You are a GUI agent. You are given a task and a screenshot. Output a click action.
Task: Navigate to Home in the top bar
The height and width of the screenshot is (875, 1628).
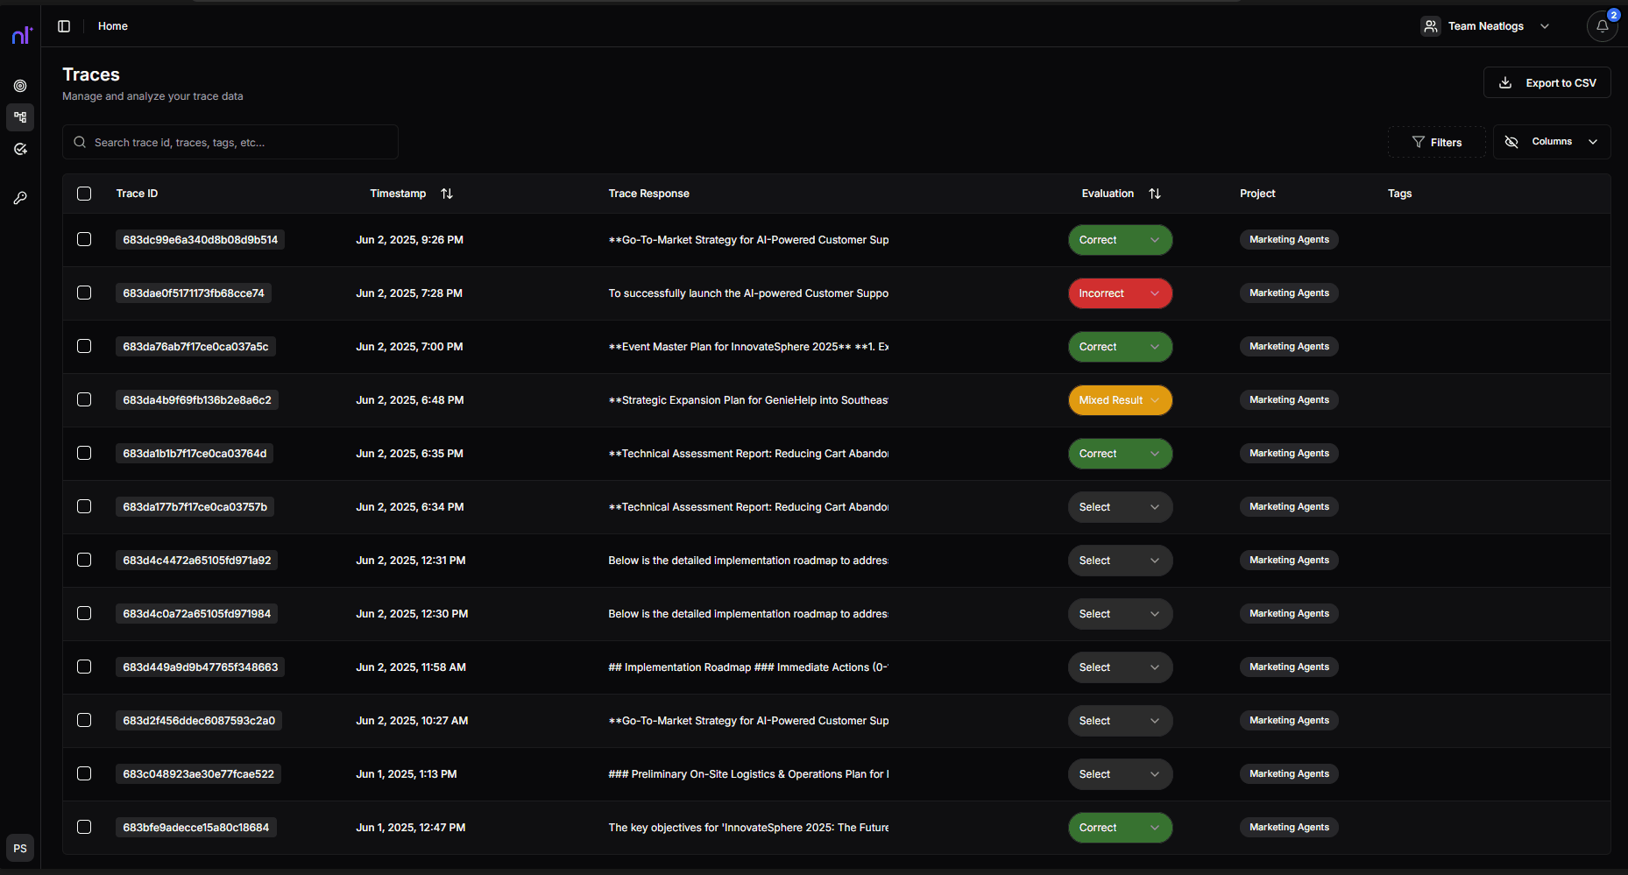coord(112,25)
